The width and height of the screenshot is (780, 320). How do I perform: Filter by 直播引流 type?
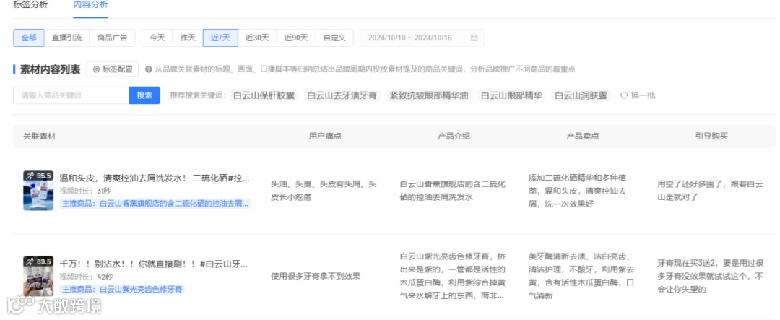click(66, 38)
